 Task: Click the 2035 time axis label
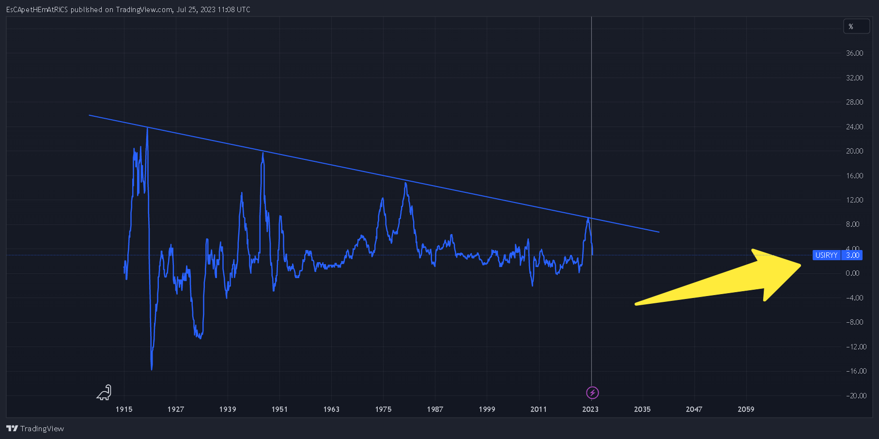(642, 409)
